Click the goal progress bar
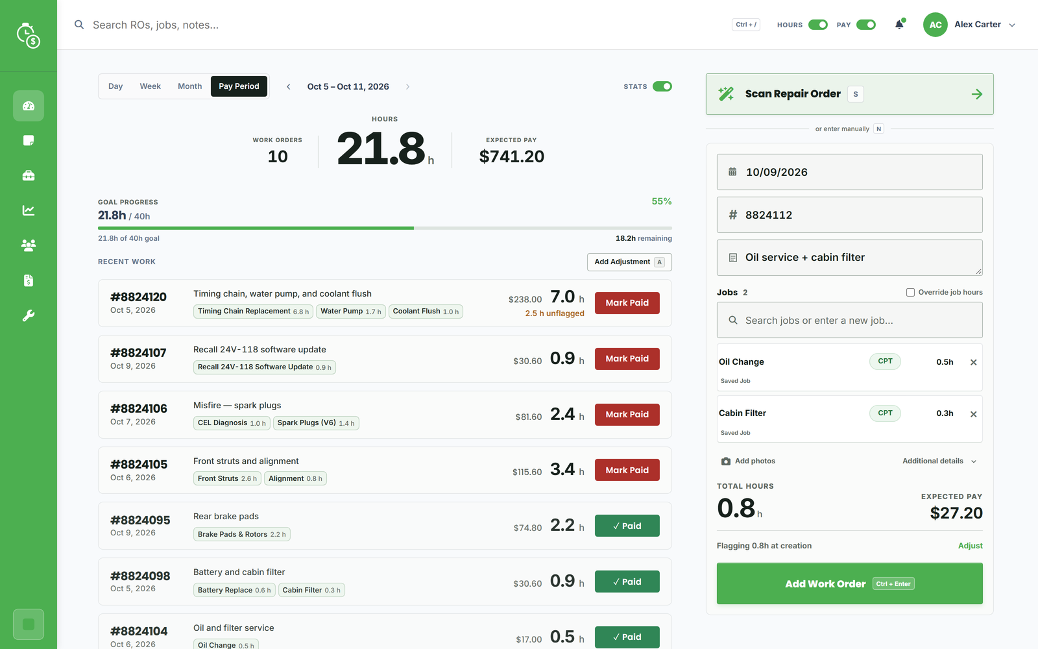Image resolution: width=1038 pixels, height=649 pixels. click(385, 228)
